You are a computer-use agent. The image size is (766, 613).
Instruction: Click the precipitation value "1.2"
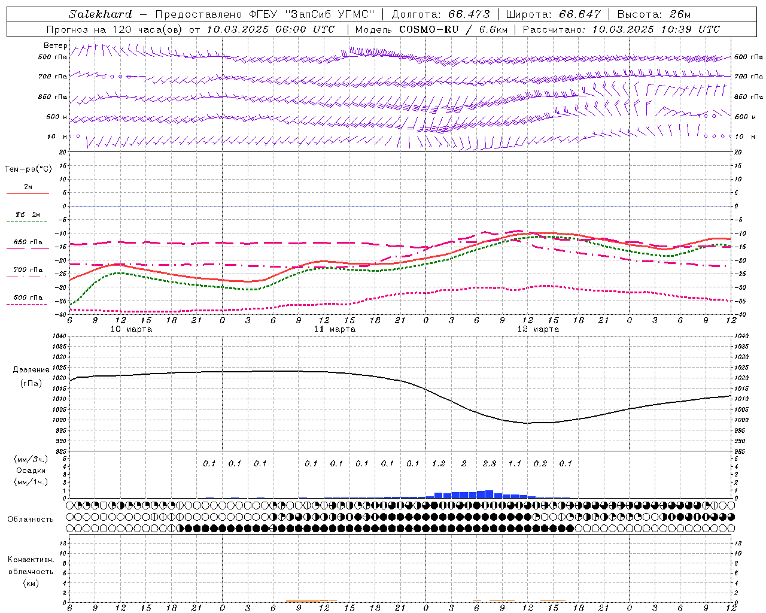click(439, 463)
